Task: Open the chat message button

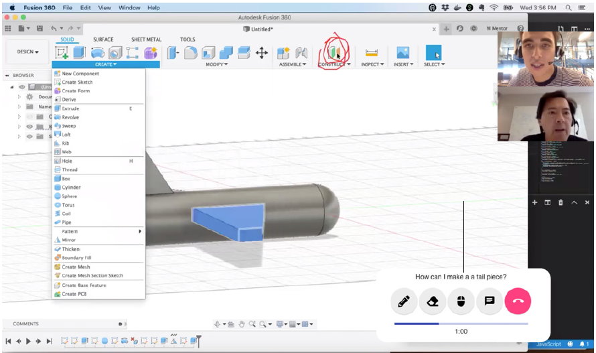Action: (x=490, y=301)
